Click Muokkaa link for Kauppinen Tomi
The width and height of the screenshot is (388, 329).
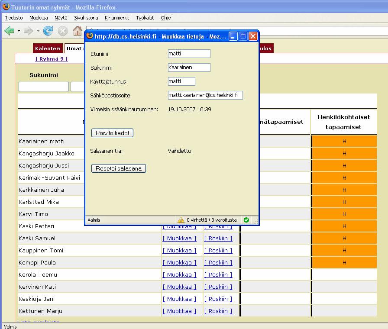(179, 250)
